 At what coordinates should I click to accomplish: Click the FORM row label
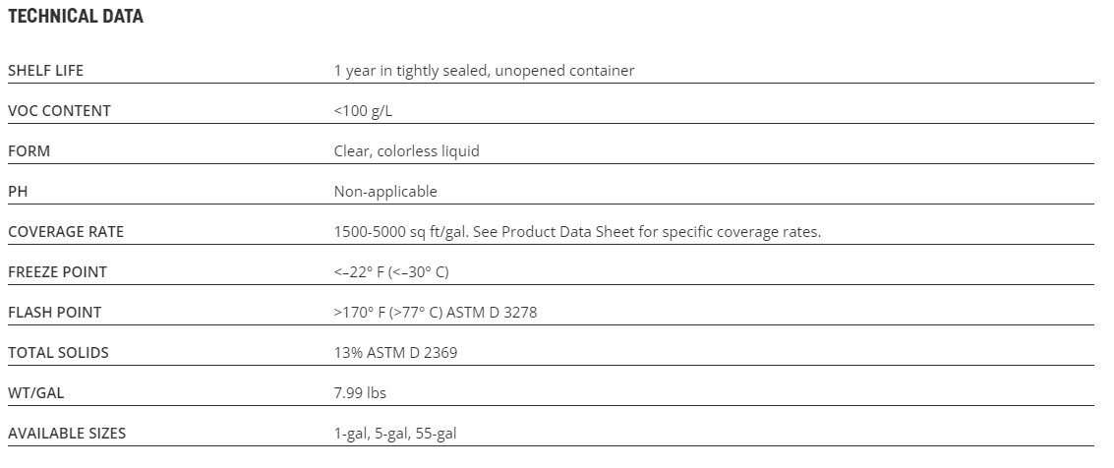[29, 150]
